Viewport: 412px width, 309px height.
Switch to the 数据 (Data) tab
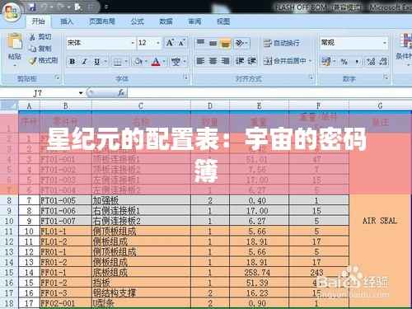[x=166, y=21]
